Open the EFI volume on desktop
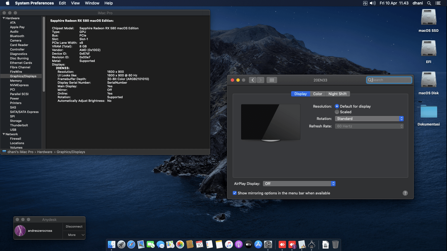447x251 pixels. click(x=429, y=49)
